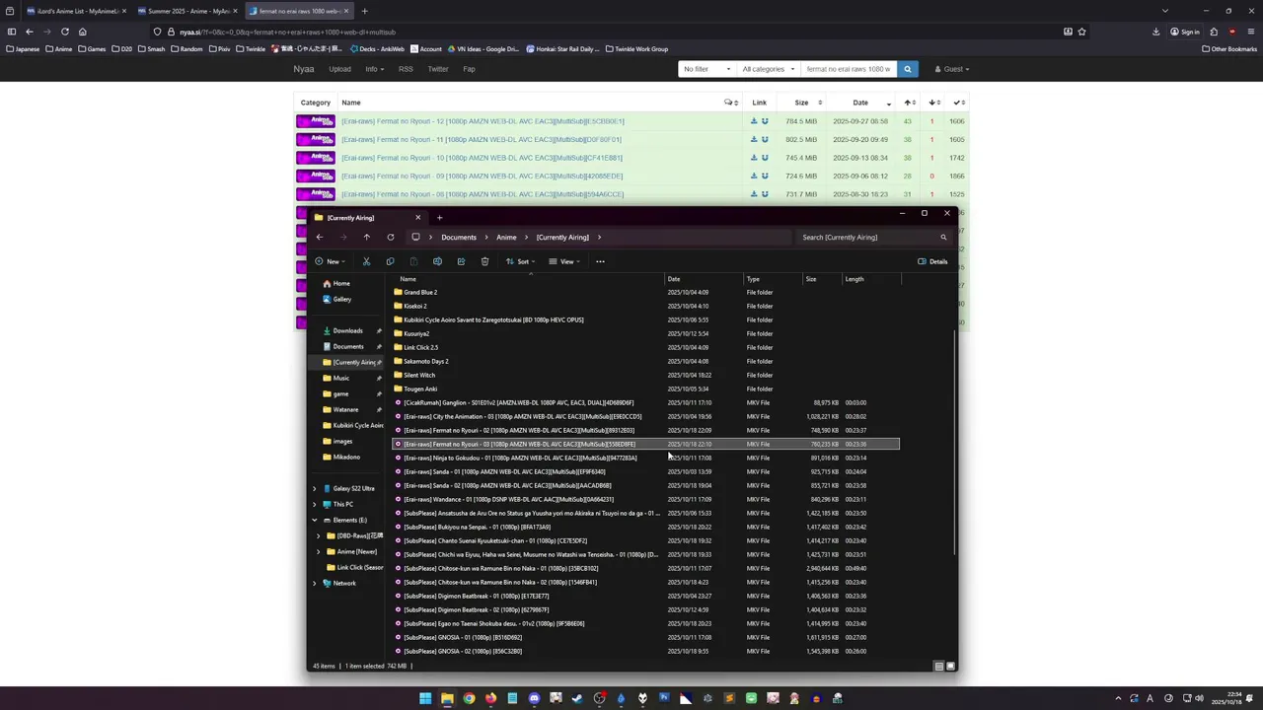Screen dimensions: 1263x710
Task: Download torrent file for Fermat no Ryouri 10
Action: click(754, 158)
